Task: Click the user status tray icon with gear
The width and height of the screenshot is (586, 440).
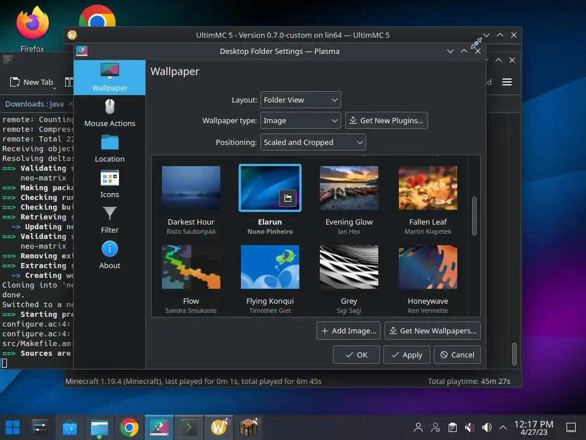Action: tap(435, 427)
